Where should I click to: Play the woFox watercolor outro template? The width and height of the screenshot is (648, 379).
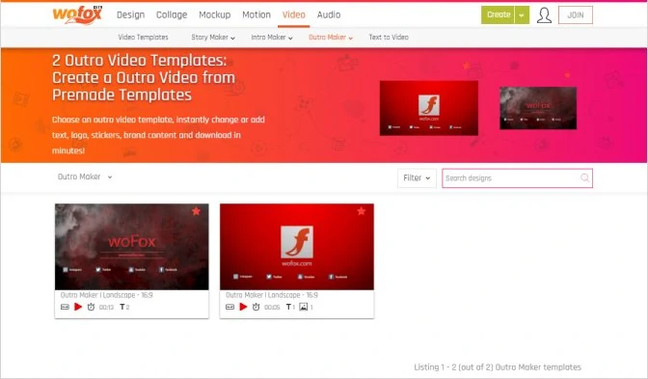click(78, 307)
